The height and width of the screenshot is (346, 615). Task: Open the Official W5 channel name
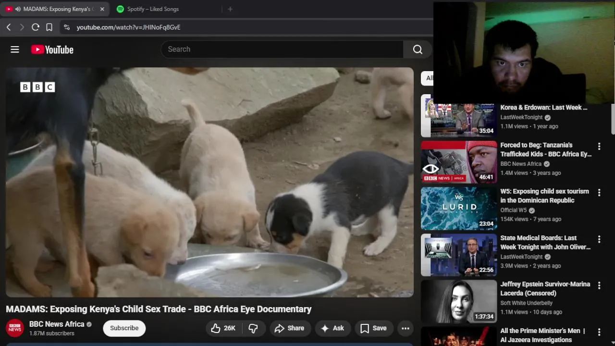coord(514,210)
